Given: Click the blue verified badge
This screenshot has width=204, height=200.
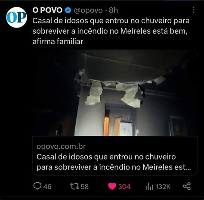Looking at the screenshot, I should [68, 10].
